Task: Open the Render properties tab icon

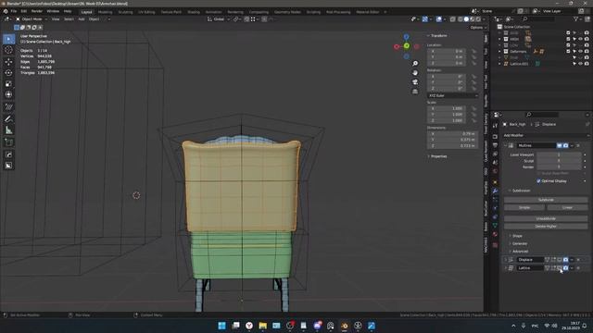Action: point(495,137)
